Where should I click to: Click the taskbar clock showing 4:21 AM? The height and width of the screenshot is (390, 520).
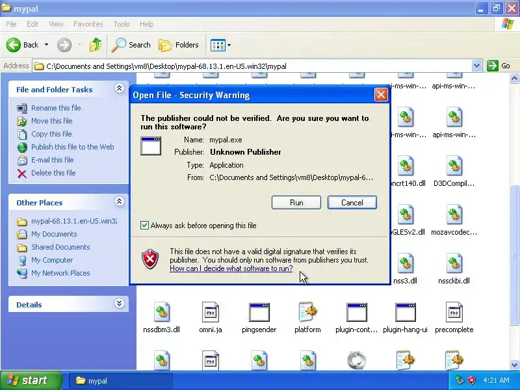pyautogui.click(x=496, y=380)
